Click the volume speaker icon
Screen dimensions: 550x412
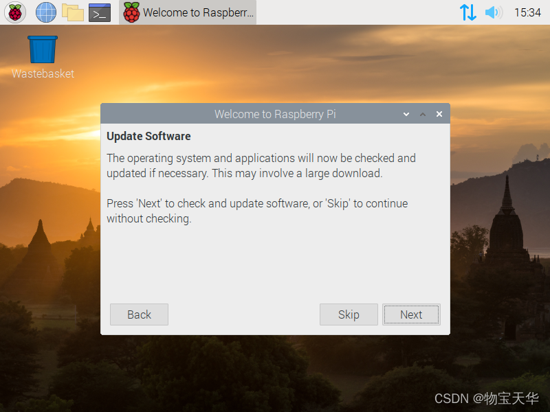pos(494,12)
